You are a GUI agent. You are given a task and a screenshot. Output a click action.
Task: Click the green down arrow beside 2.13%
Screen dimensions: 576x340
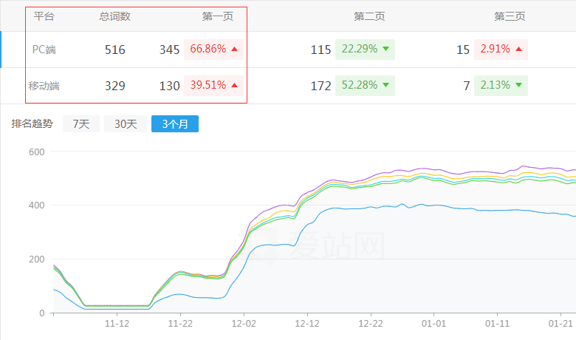coord(518,85)
